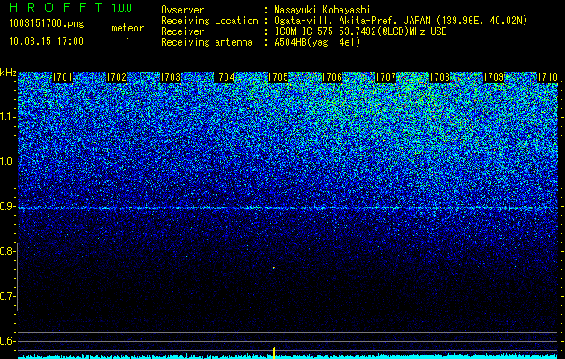This screenshot has width=565, height=359.
Task: Click the yellow meteor spike in power graph
Action: (x=274, y=353)
